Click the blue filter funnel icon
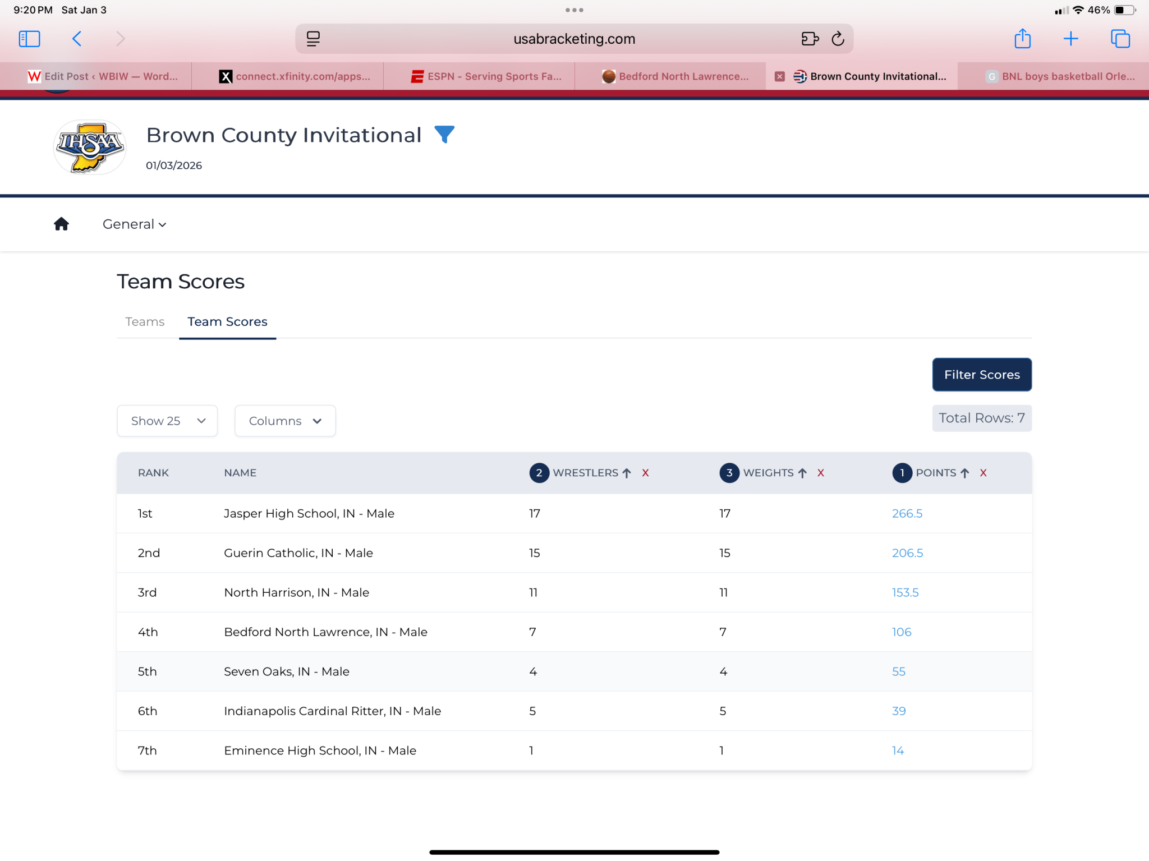The height and width of the screenshot is (861, 1149). (444, 135)
